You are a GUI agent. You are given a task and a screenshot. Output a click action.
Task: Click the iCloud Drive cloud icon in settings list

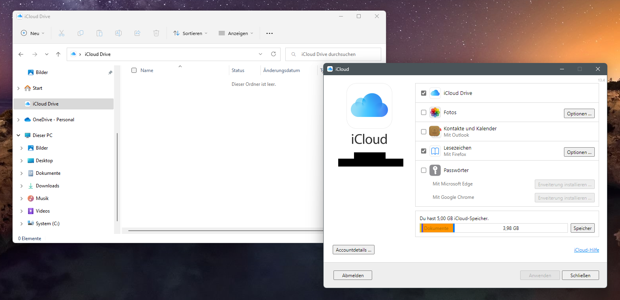tap(435, 93)
